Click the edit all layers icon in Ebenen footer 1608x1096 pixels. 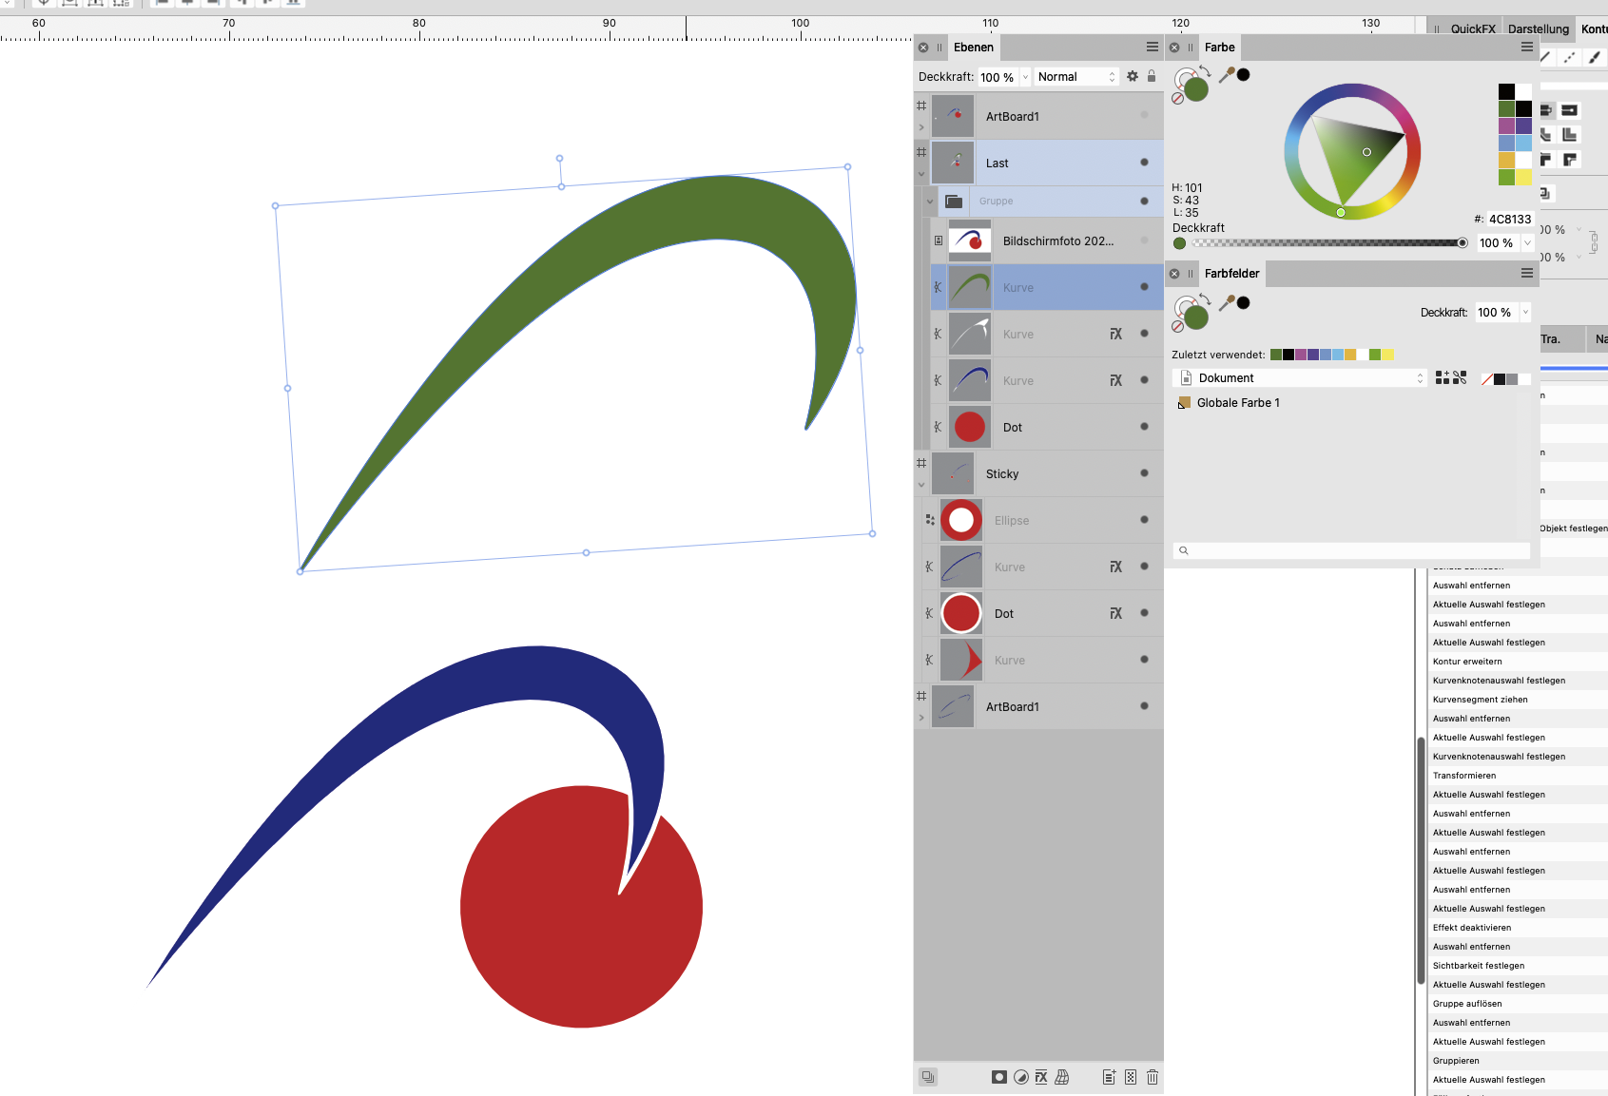pos(928,1077)
